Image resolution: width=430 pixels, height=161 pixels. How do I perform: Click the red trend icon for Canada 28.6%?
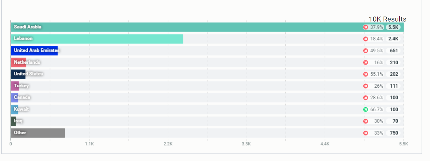[365, 98]
